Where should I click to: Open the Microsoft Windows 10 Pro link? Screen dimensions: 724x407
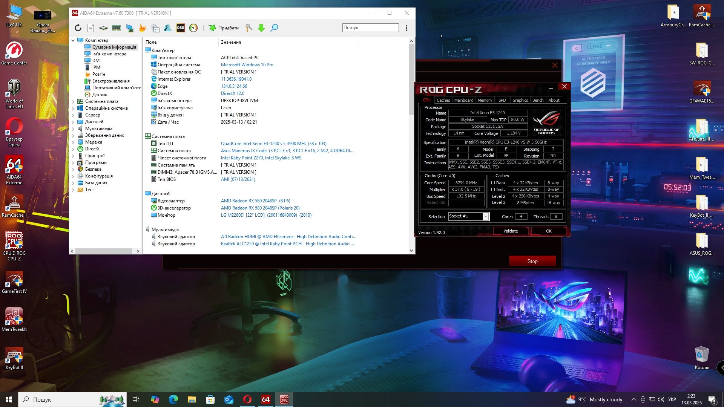247,65
